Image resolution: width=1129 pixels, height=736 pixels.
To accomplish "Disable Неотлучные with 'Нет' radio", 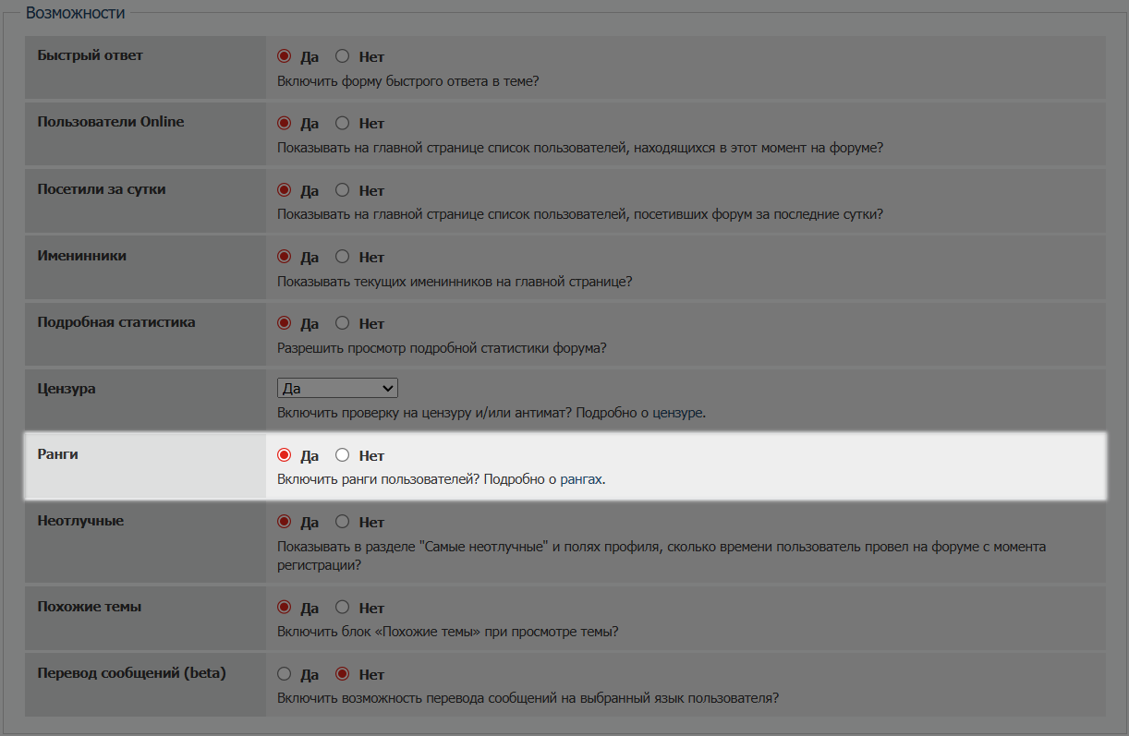I will 342,522.
